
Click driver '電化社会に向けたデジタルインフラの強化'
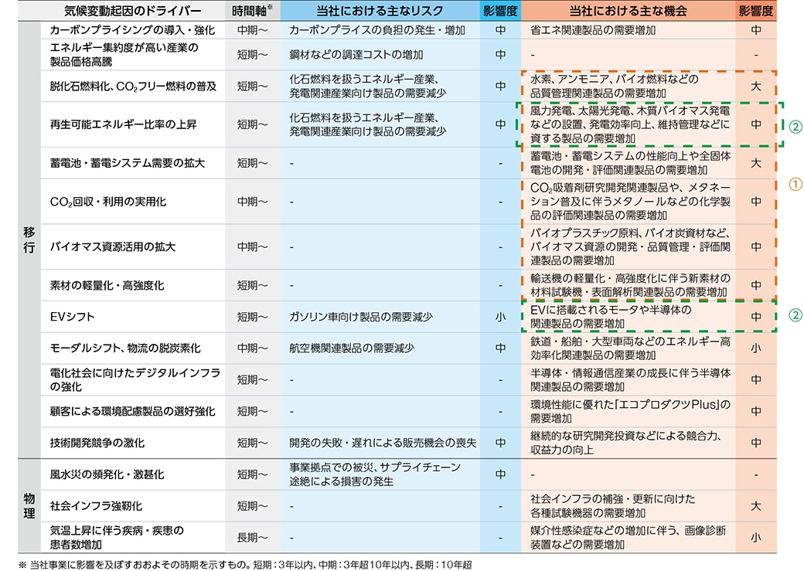[x=135, y=380]
